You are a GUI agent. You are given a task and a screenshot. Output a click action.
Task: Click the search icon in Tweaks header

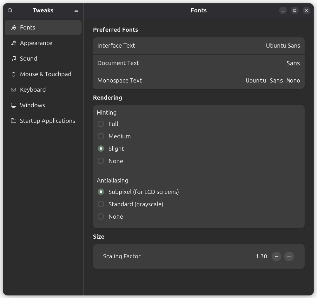[10, 10]
